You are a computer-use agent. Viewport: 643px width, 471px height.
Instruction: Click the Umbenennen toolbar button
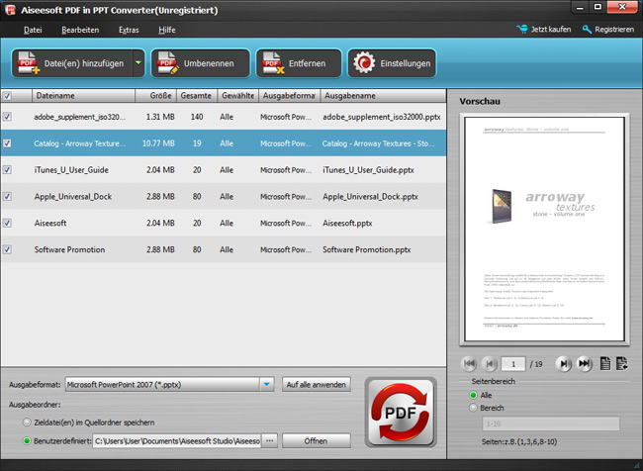click(201, 63)
